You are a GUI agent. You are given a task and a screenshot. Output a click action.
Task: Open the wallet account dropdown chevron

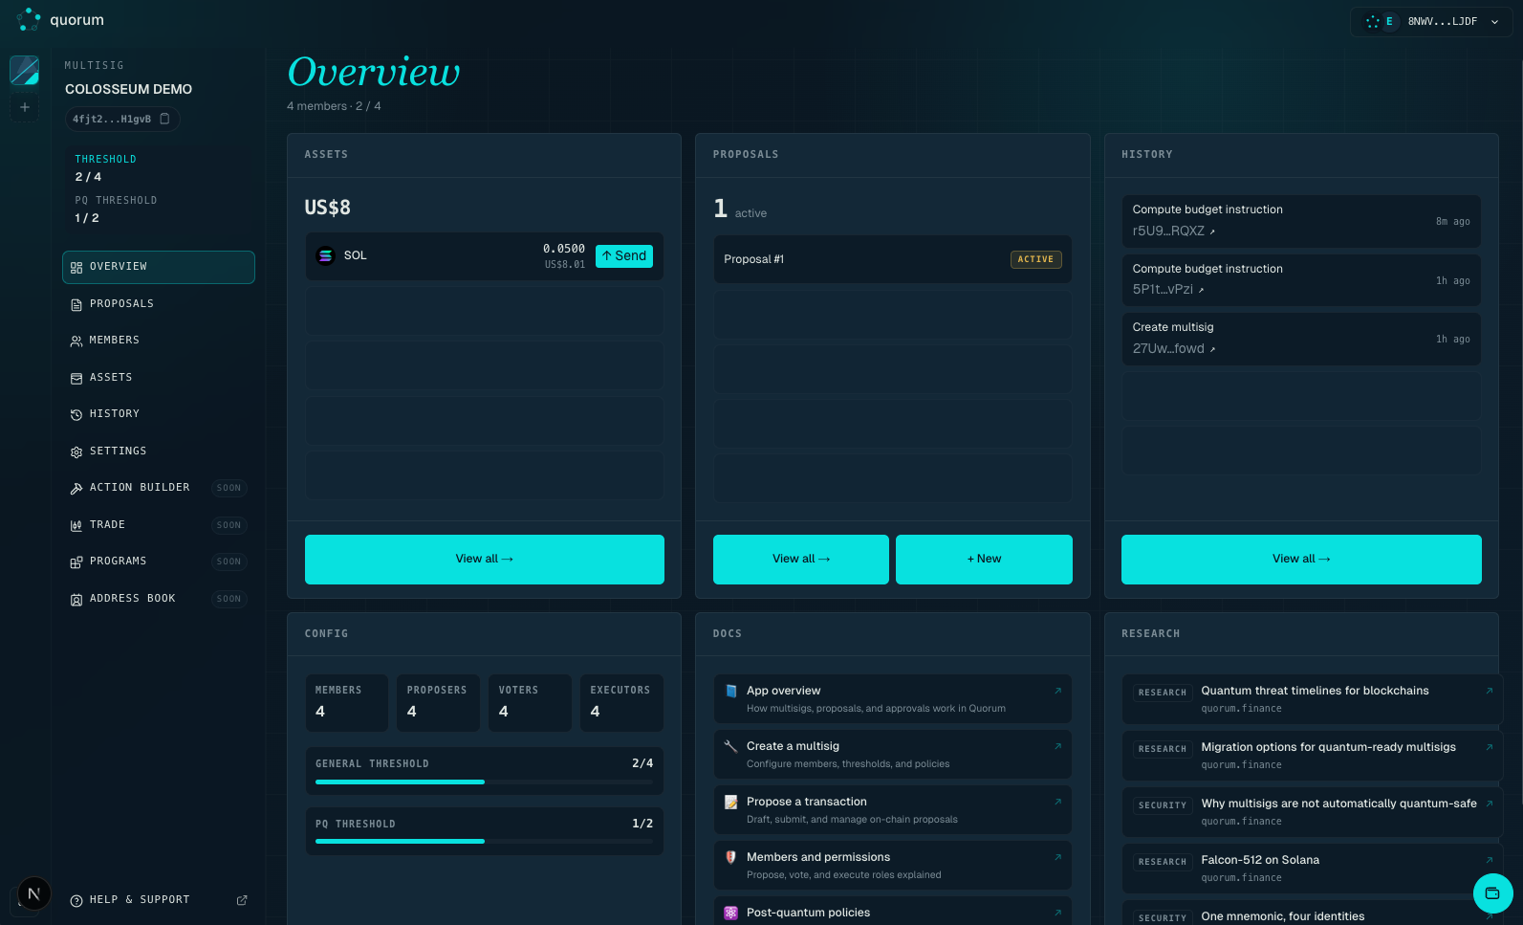point(1495,22)
